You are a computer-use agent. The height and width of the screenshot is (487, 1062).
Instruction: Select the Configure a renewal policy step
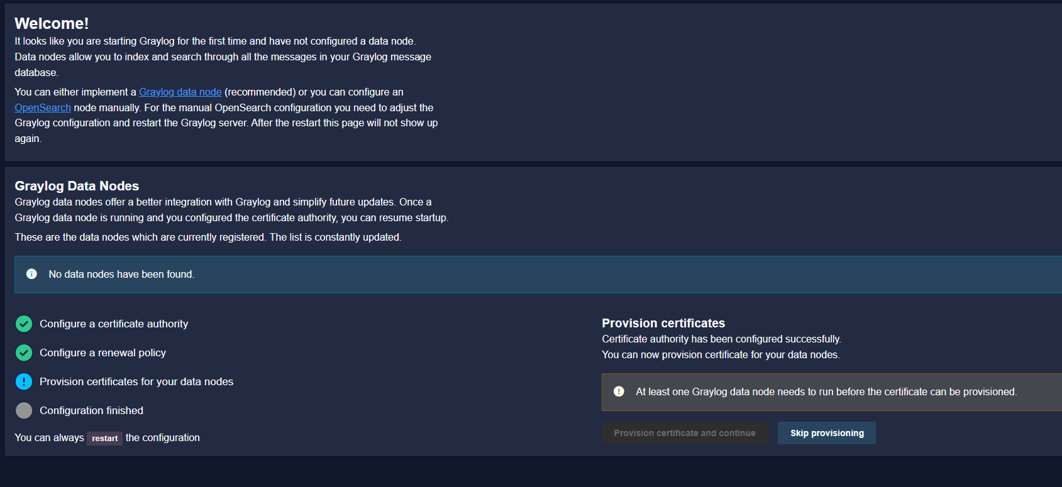(x=102, y=353)
